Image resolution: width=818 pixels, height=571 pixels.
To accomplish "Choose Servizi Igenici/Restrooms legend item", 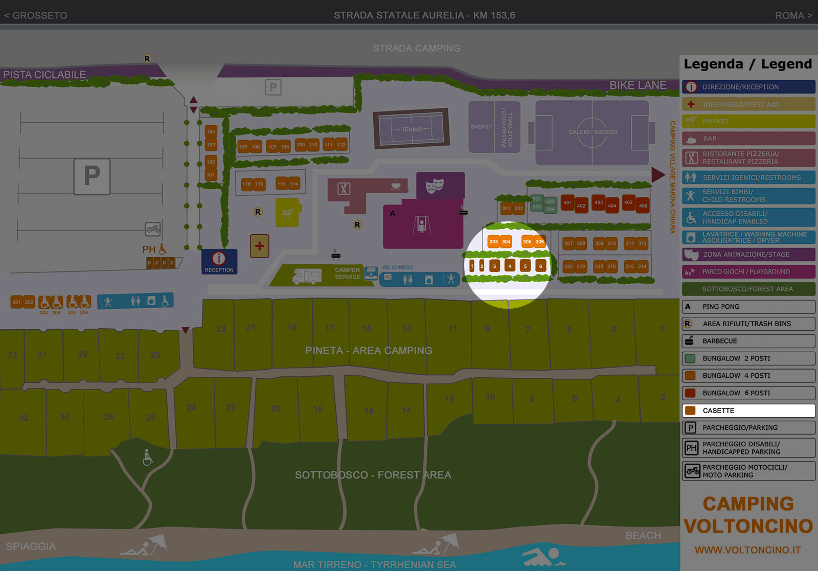I will point(748,177).
